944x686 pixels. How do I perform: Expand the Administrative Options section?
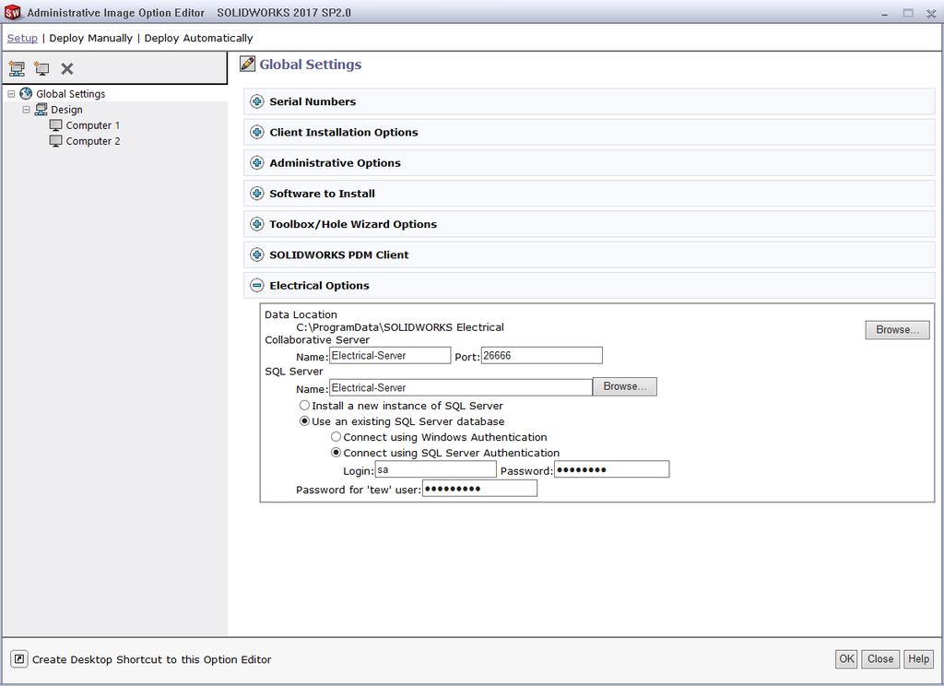[257, 163]
